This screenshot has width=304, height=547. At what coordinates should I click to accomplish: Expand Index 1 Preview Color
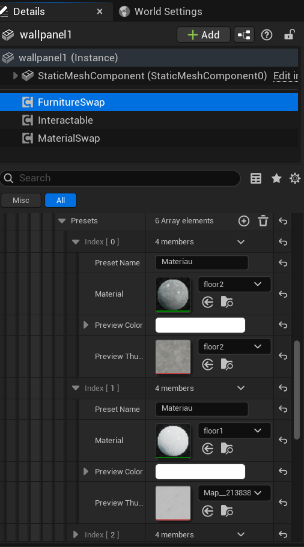pos(86,472)
